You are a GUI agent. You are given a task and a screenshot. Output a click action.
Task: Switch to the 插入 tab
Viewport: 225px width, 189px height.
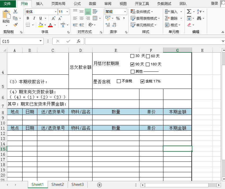[39, 3]
